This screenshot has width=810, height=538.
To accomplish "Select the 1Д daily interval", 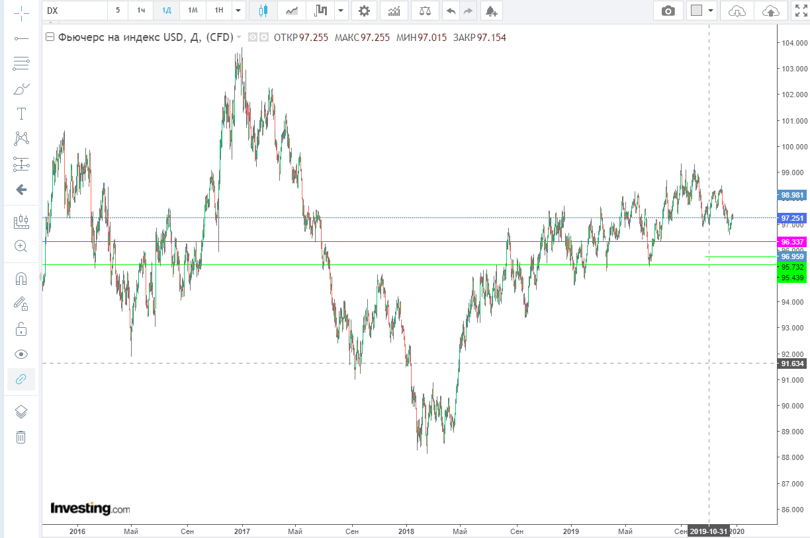I will tap(166, 11).
